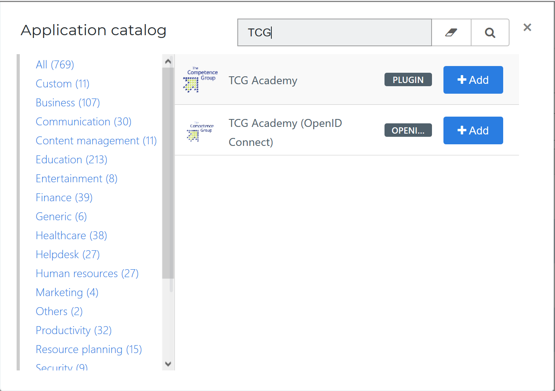This screenshot has height=391, width=555.
Task: Filter by Business (107) category
Action: pos(68,102)
